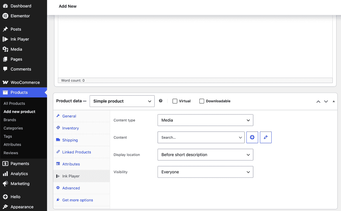The height and width of the screenshot is (211, 341).
Task: Add new content with blue plus button
Action: [252, 137]
